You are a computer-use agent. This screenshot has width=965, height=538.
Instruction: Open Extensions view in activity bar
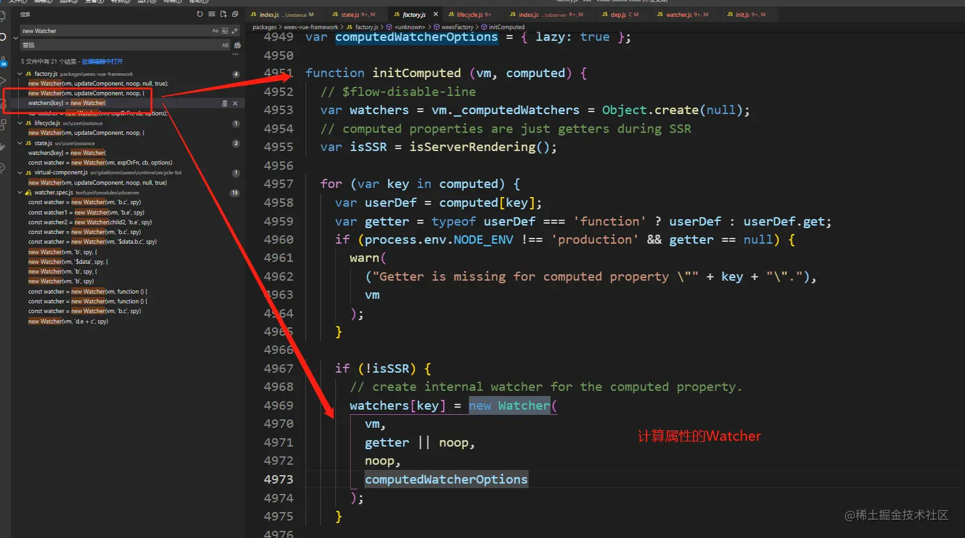click(x=3, y=124)
